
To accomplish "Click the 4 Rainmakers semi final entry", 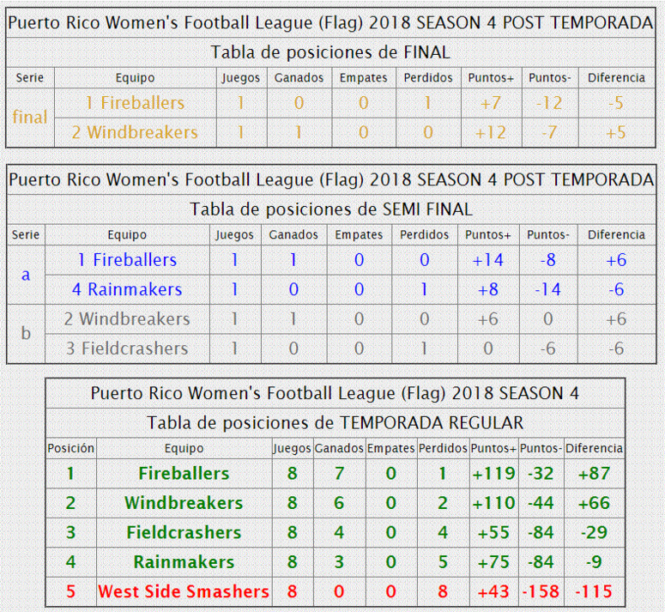I will pos(127,289).
